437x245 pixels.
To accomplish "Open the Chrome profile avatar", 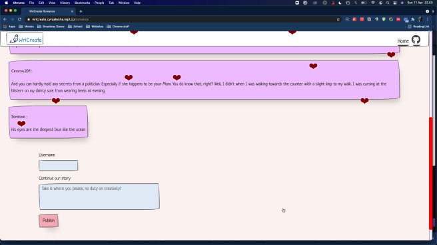I will 420,19.
